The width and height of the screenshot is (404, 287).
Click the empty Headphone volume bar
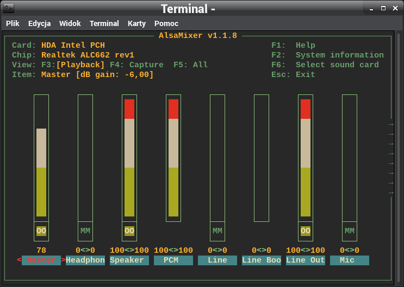pos(85,158)
